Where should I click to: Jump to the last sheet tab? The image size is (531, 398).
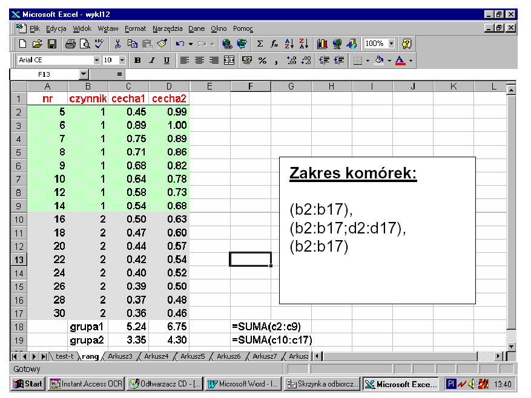(x=44, y=356)
